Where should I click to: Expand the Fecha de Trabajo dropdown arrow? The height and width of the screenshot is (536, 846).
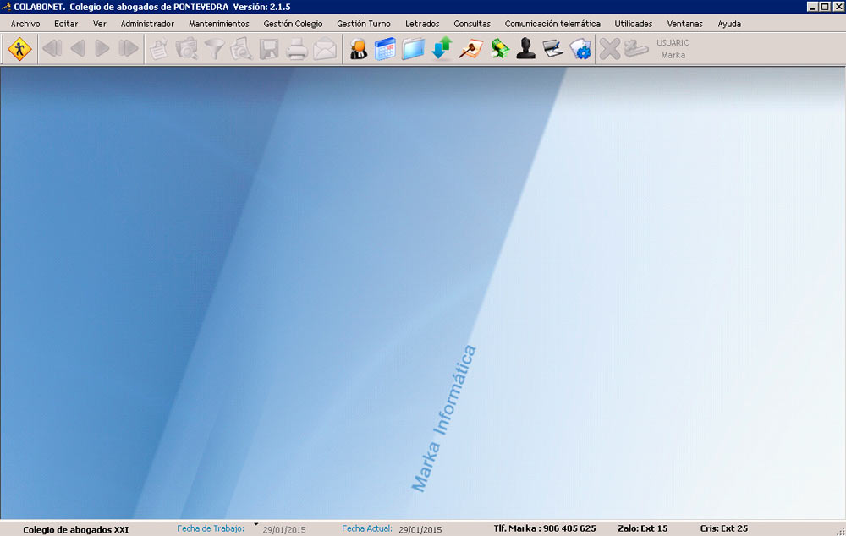255,525
